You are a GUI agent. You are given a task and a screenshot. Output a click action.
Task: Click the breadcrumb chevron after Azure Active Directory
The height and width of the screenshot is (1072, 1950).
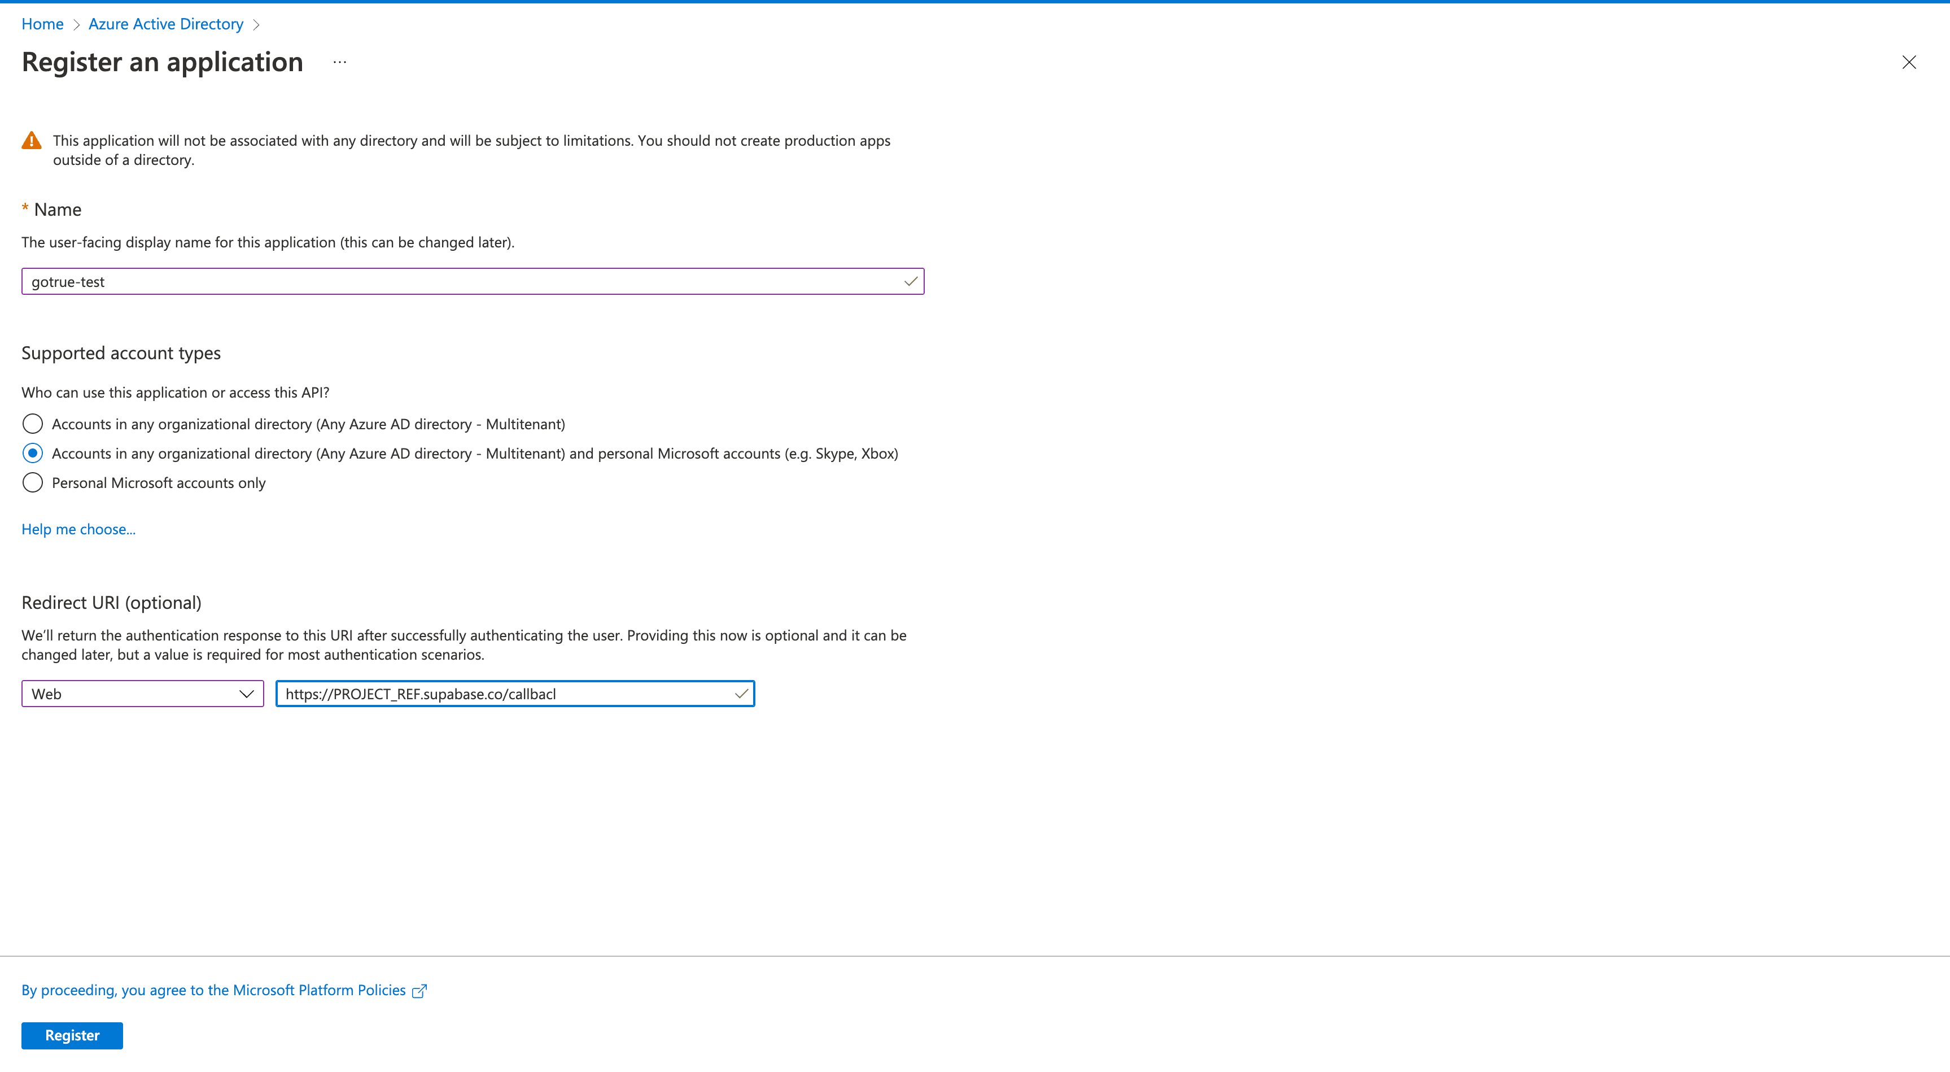pyautogui.click(x=257, y=24)
